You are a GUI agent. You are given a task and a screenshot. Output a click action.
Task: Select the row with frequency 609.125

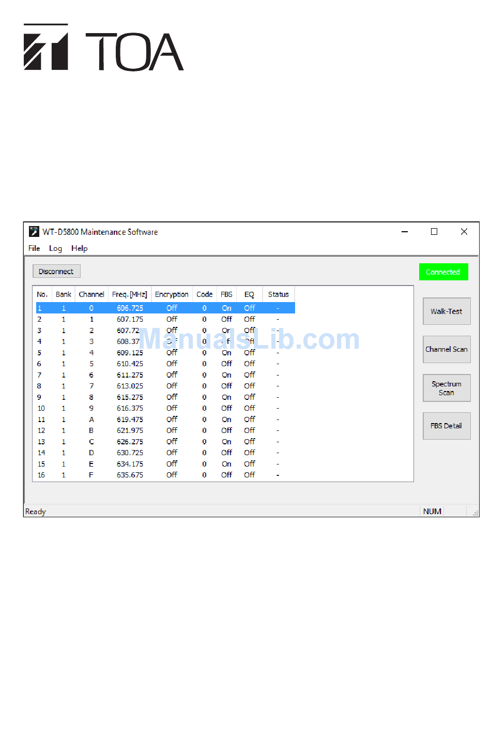click(165, 353)
